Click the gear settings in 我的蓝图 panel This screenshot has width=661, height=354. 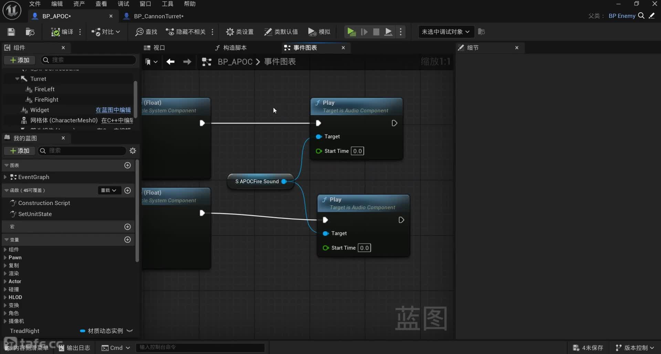133,151
